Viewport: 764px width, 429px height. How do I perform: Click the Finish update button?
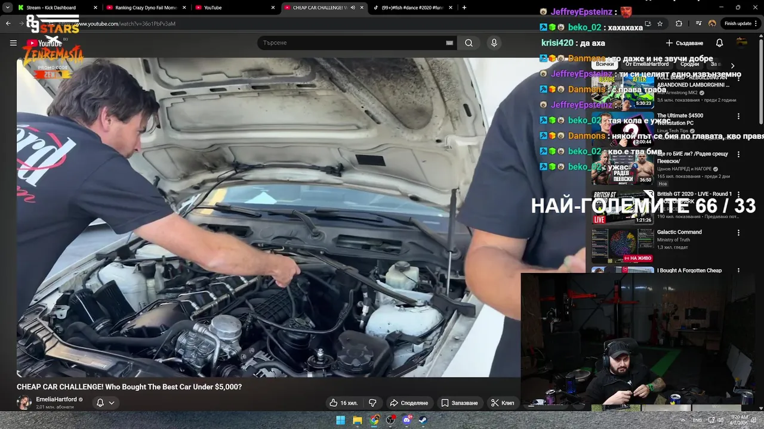[741, 24]
